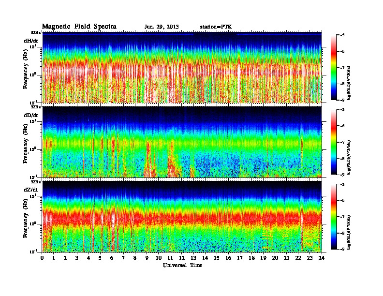The image size is (383, 296).
Task: Click the dD/dt panel color scale bar
Action: click(x=333, y=142)
